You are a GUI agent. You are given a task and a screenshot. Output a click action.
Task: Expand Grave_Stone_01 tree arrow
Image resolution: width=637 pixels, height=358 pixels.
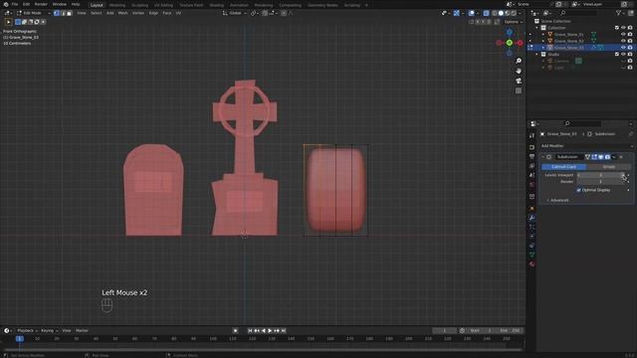[543, 35]
